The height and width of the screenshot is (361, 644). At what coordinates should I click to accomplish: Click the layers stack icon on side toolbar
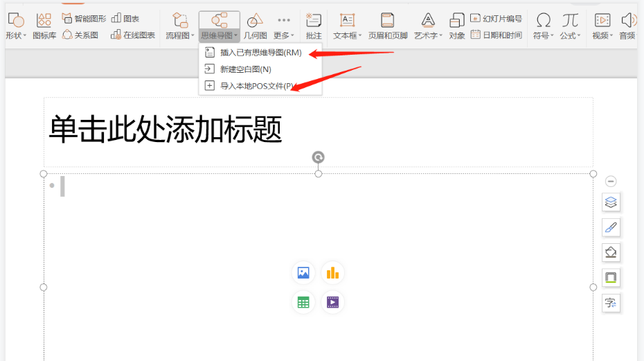611,202
